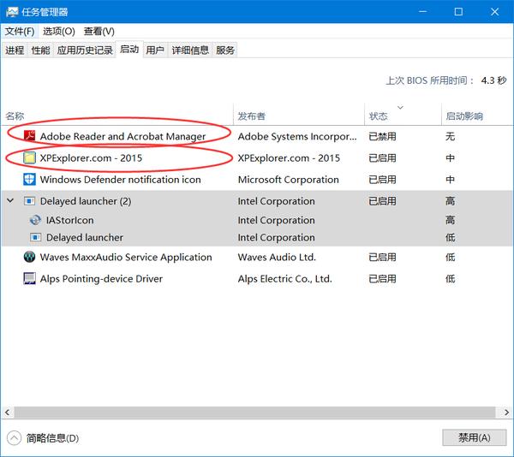The width and height of the screenshot is (514, 457).
Task: Select the XPExplorer.com - 2015 name entry
Action: pyautogui.click(x=91, y=158)
